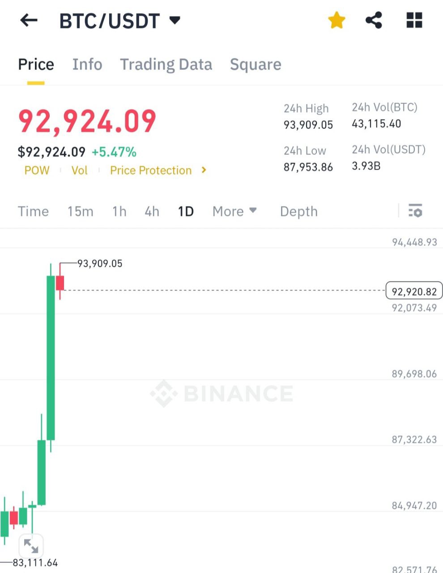Image resolution: width=443 pixels, height=573 pixels.
Task: Expand the BTC/USDT pair dropdown arrow
Action: point(175,20)
